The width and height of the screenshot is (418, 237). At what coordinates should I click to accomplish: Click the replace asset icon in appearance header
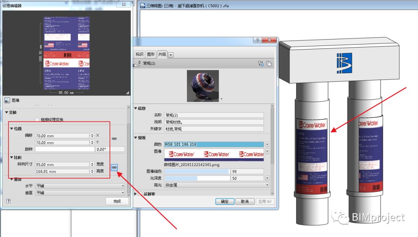(260, 63)
